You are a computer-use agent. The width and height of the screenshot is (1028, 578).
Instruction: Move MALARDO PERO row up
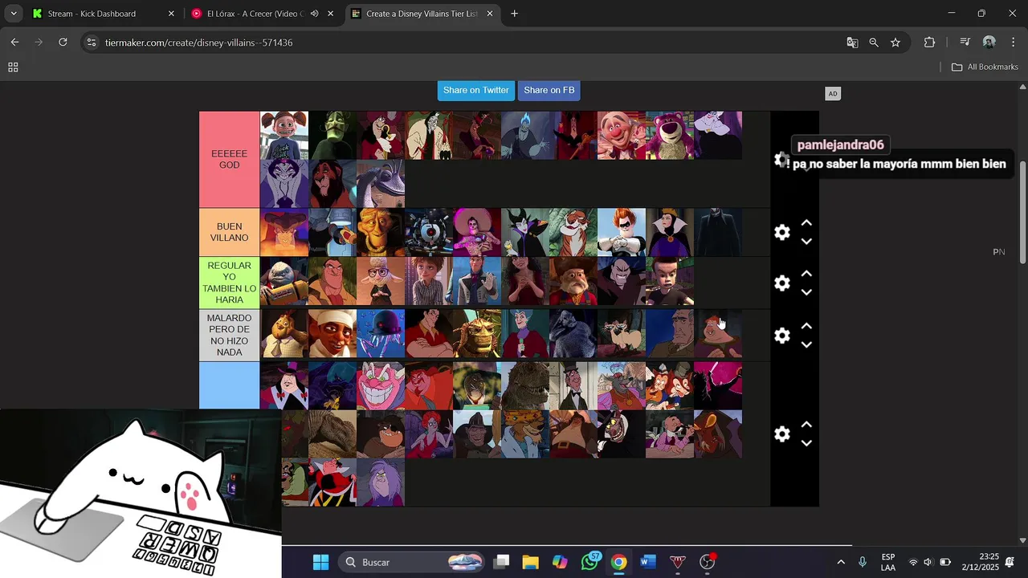pyautogui.click(x=806, y=326)
